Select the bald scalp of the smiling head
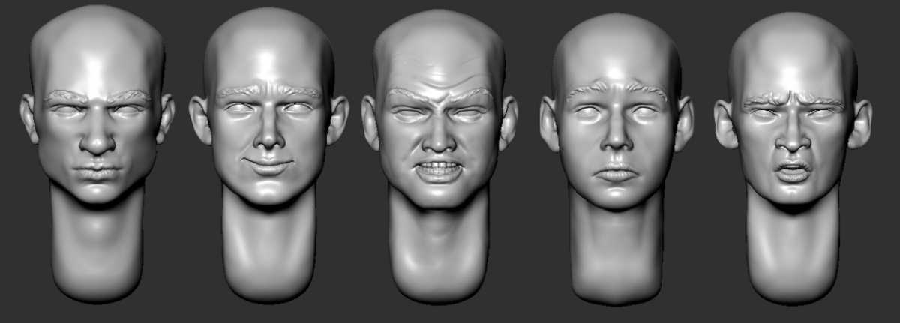Screen dimensions: 900x323 (268, 37)
